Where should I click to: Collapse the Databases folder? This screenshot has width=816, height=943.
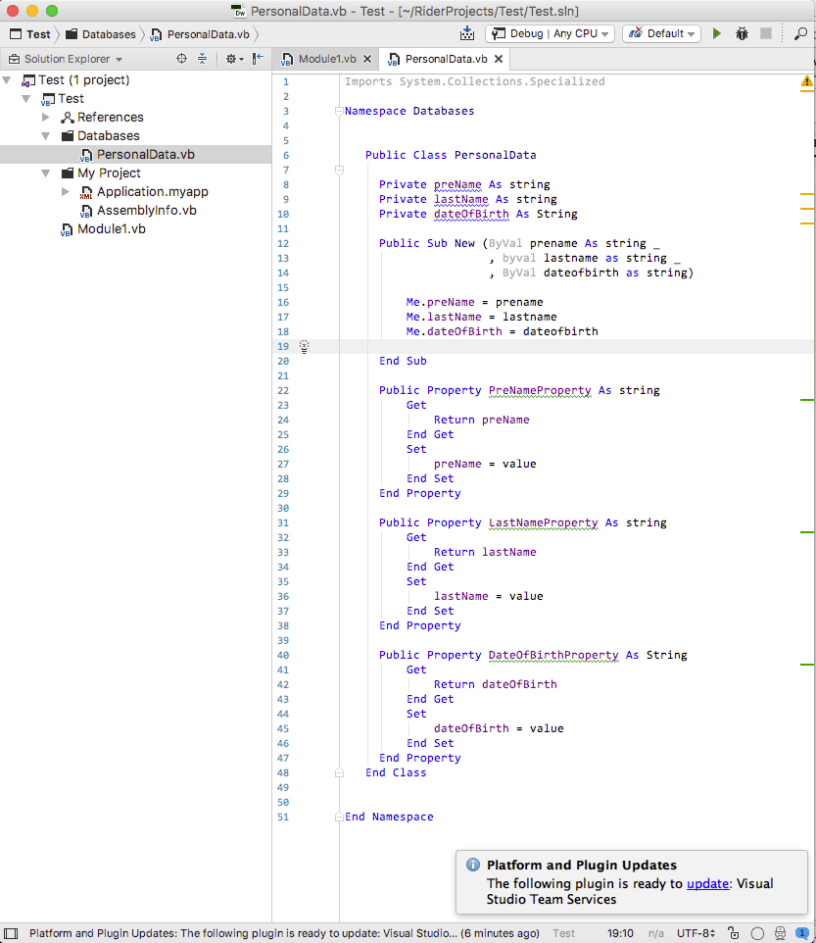(46, 136)
